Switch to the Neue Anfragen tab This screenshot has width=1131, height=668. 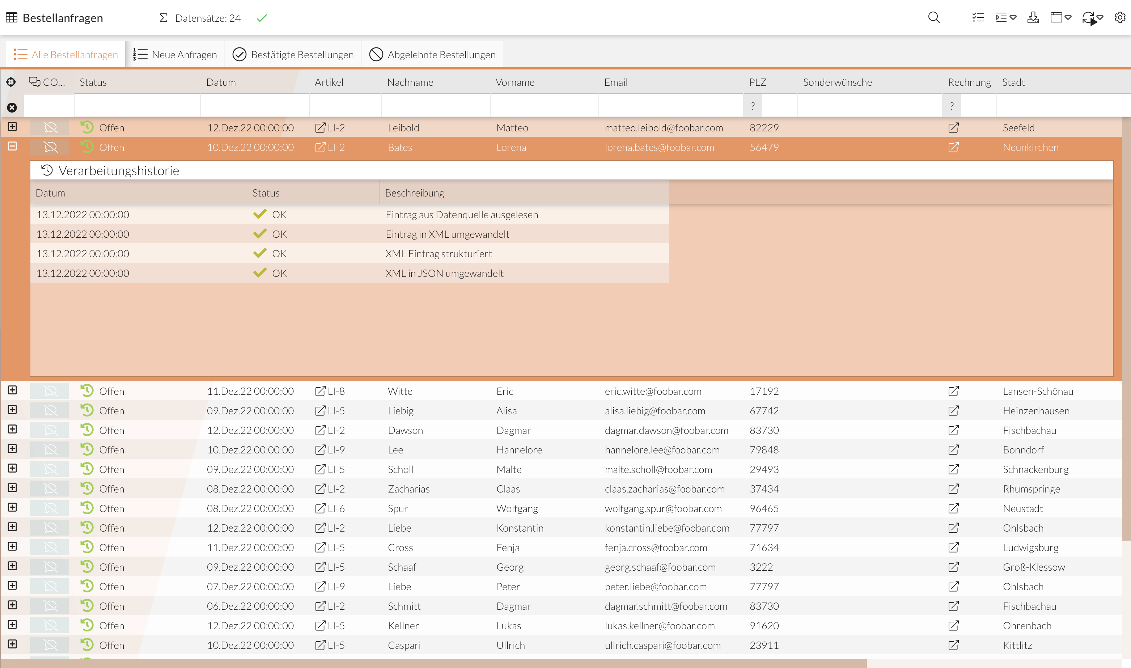pyautogui.click(x=175, y=55)
